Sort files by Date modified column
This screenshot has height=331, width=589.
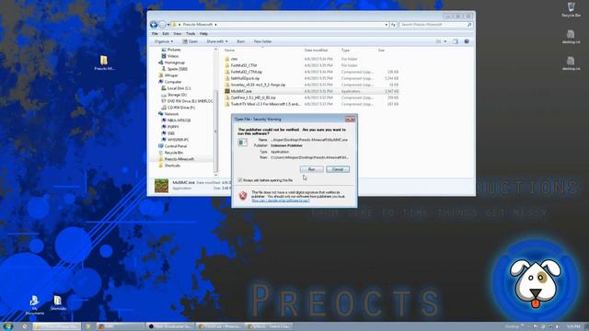[316, 51]
